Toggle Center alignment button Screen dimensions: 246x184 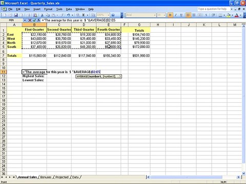tap(194, 15)
